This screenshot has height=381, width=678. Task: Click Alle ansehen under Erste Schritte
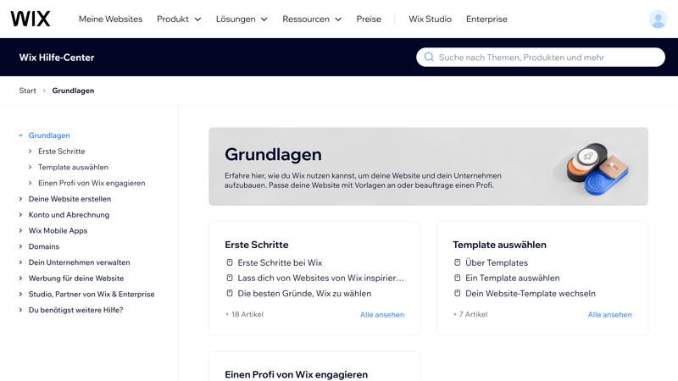tap(381, 315)
